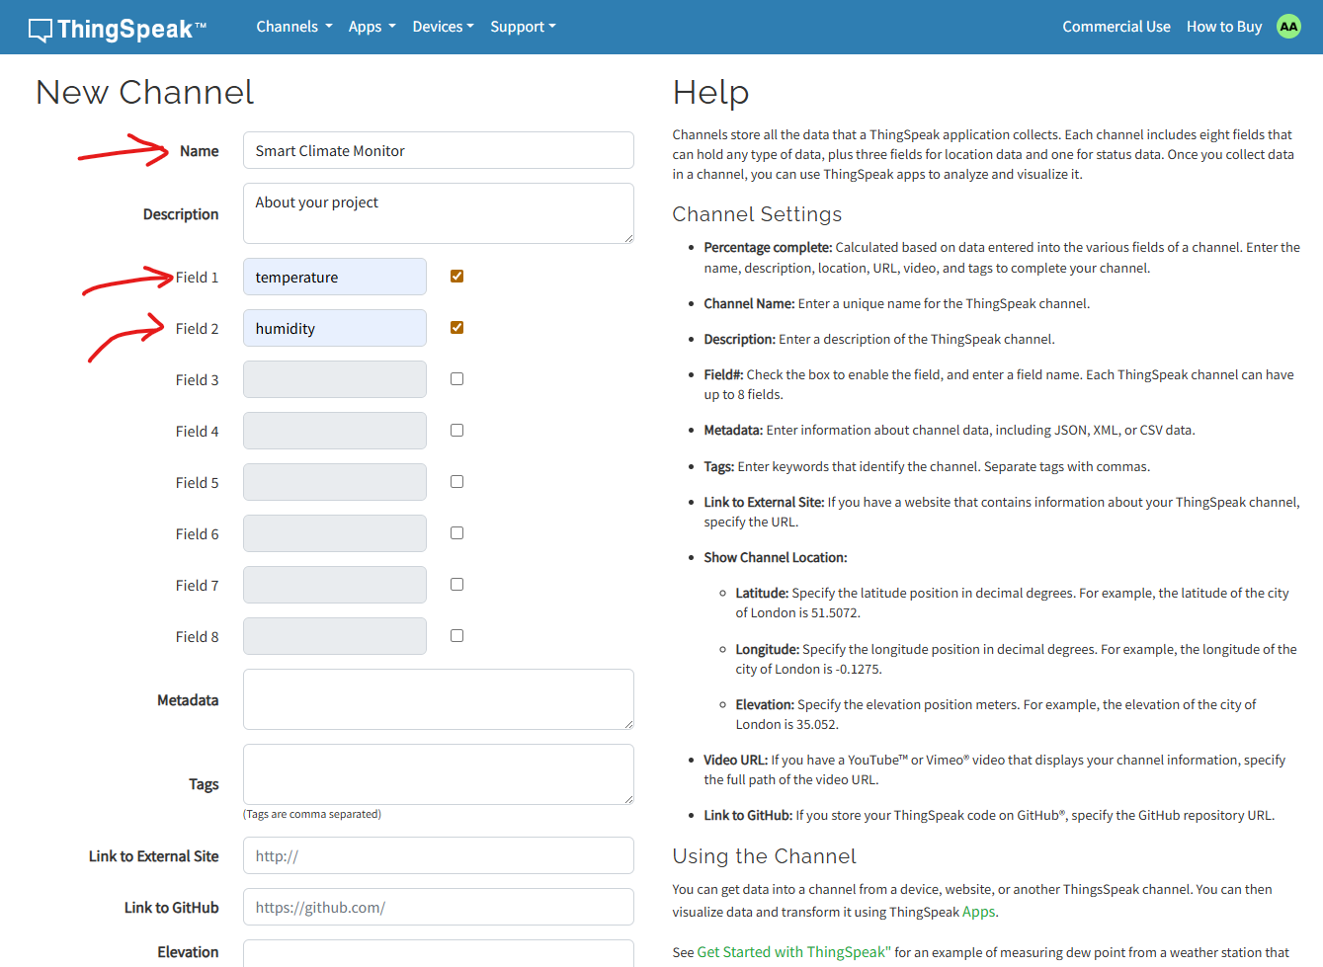Open the How to Buy page
1323x967 pixels.
coord(1223,27)
